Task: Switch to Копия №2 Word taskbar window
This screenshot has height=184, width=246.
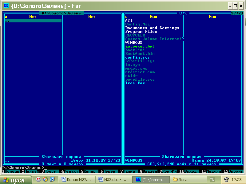Action: 77,180
